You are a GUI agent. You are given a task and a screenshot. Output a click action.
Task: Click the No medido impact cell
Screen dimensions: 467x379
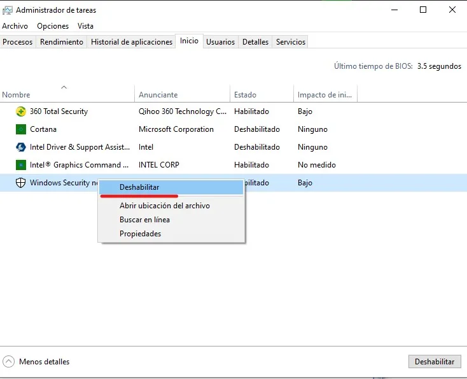click(x=317, y=165)
